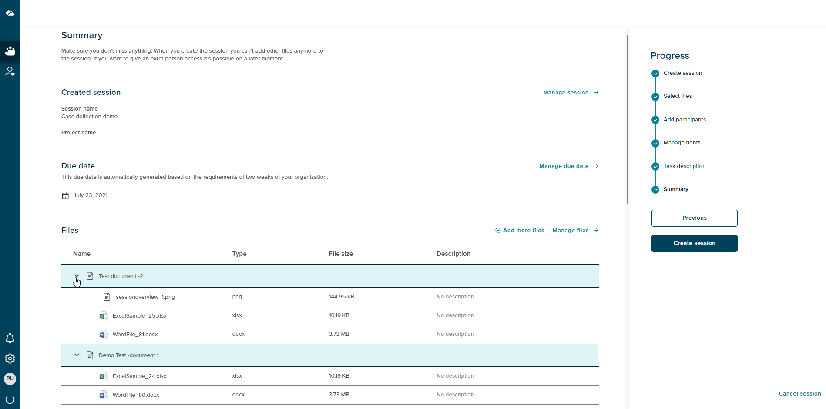Screen dimensions: 826x409
Task: Collapse the Demo Test -document 1 group
Action: point(77,355)
